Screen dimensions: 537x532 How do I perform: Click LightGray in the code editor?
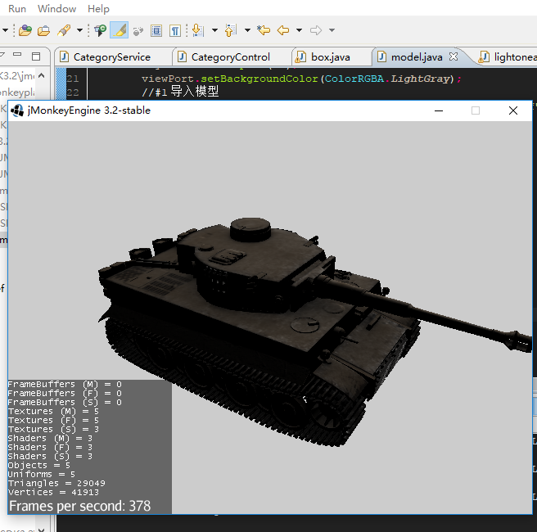[x=420, y=79]
